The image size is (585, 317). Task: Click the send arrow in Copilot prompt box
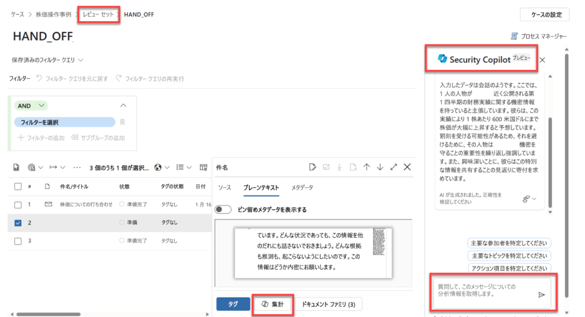[x=541, y=295]
